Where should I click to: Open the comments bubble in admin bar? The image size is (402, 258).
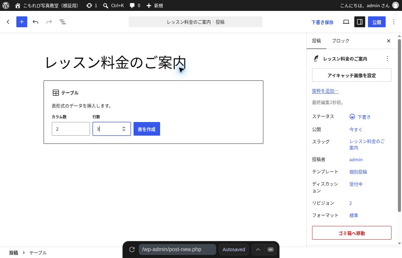click(135, 5)
